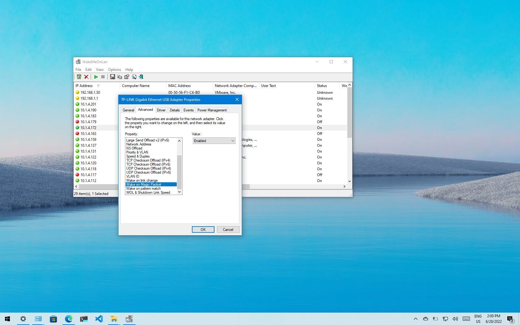Expand the hidden icons chevron in system tray
This screenshot has width=520, height=325.
point(415,319)
